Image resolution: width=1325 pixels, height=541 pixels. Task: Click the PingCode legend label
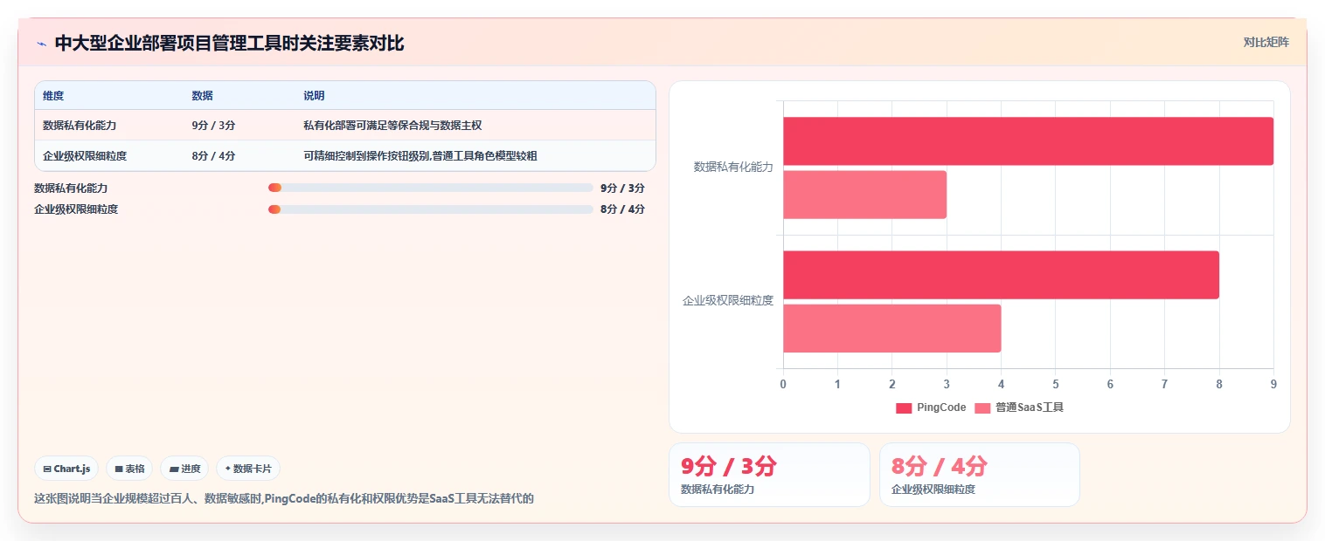tap(941, 407)
